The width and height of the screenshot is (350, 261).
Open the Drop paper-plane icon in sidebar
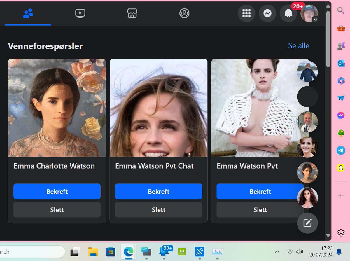(x=341, y=98)
